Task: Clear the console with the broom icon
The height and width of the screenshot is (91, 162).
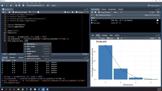Action: click(x=88, y=60)
